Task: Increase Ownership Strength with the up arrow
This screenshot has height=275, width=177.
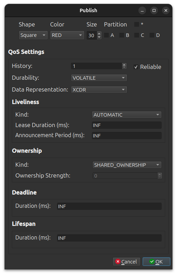Action: tap(160, 174)
